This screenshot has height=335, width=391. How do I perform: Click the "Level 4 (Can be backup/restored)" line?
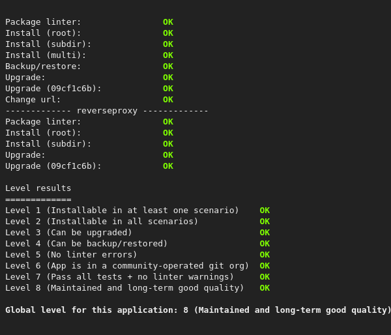(87, 244)
